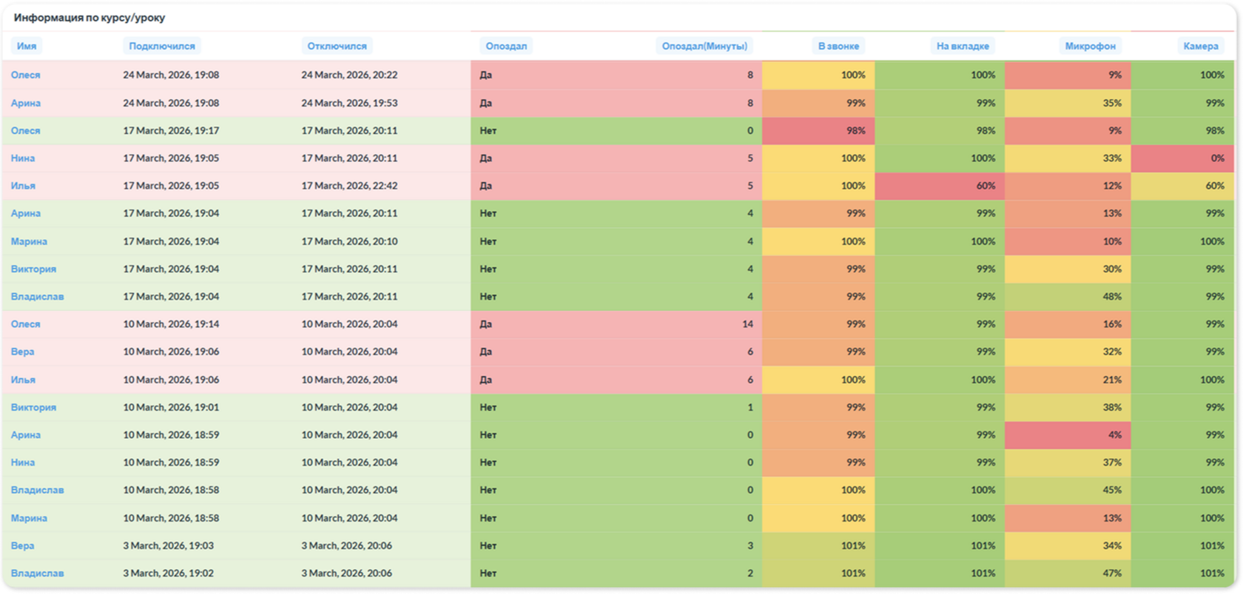1243x598 pixels.
Task: Click the Опоздал(Минуты) column header
Action: point(704,46)
